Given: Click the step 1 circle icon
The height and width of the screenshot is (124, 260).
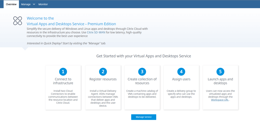Looking at the screenshot, I should 63,72.
